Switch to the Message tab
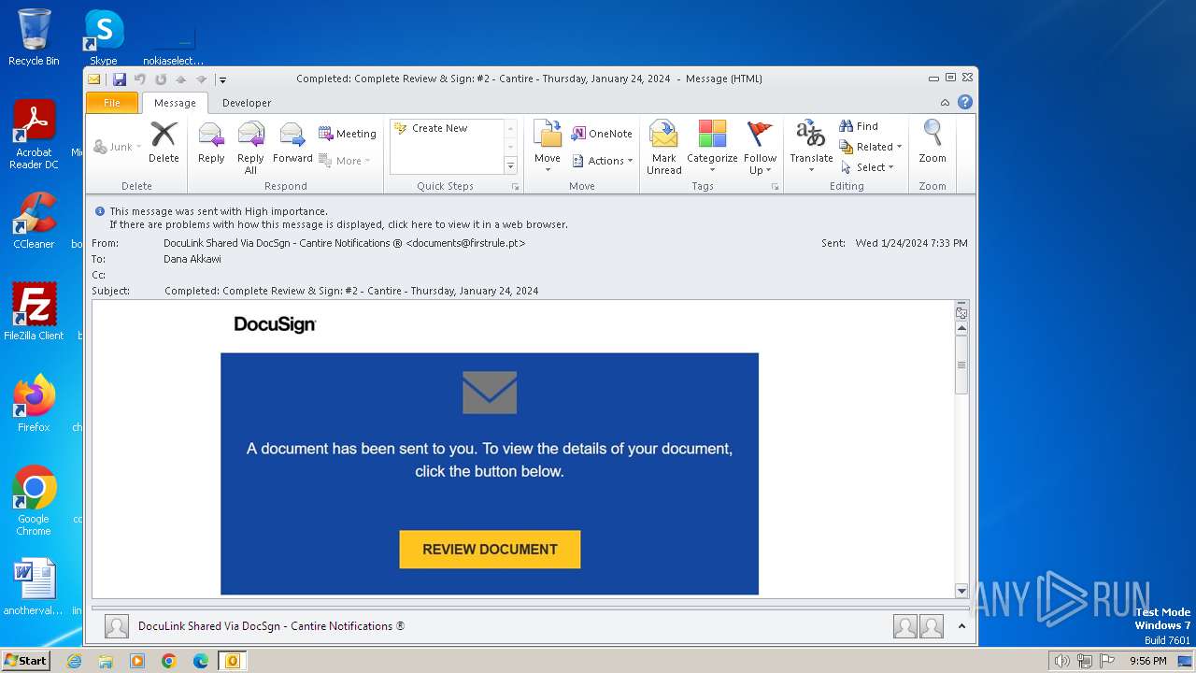1196x673 pixels. coord(175,103)
